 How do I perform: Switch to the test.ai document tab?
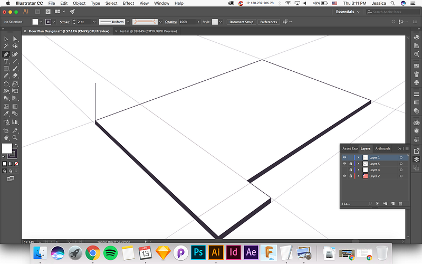click(147, 31)
